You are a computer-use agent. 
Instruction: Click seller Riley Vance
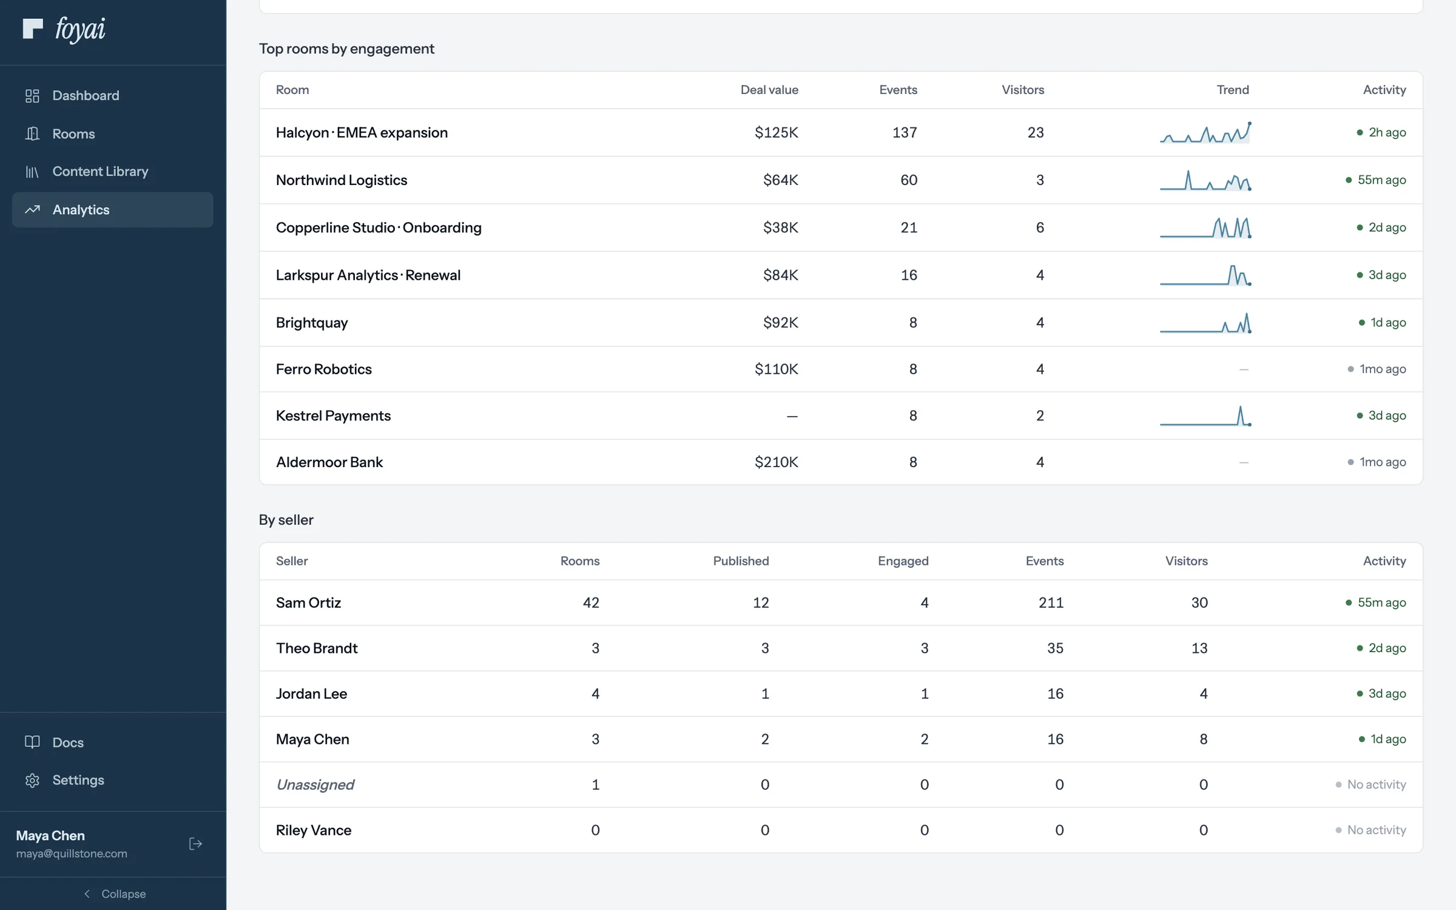tap(314, 830)
